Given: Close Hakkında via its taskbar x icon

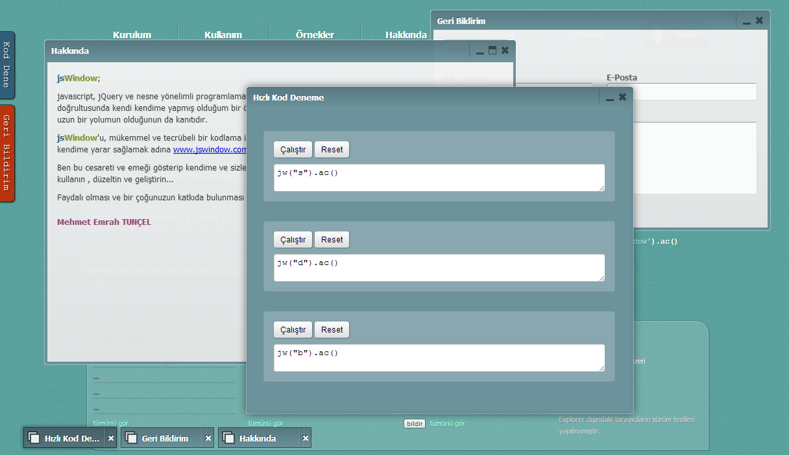Looking at the screenshot, I should pos(305,437).
